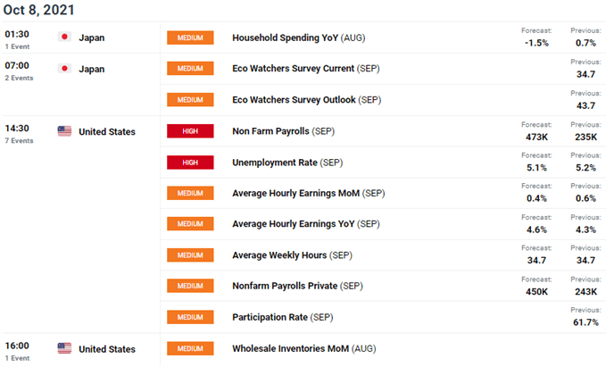Open Eco Watchers Survey Current event
The image size is (606, 367).
306,69
